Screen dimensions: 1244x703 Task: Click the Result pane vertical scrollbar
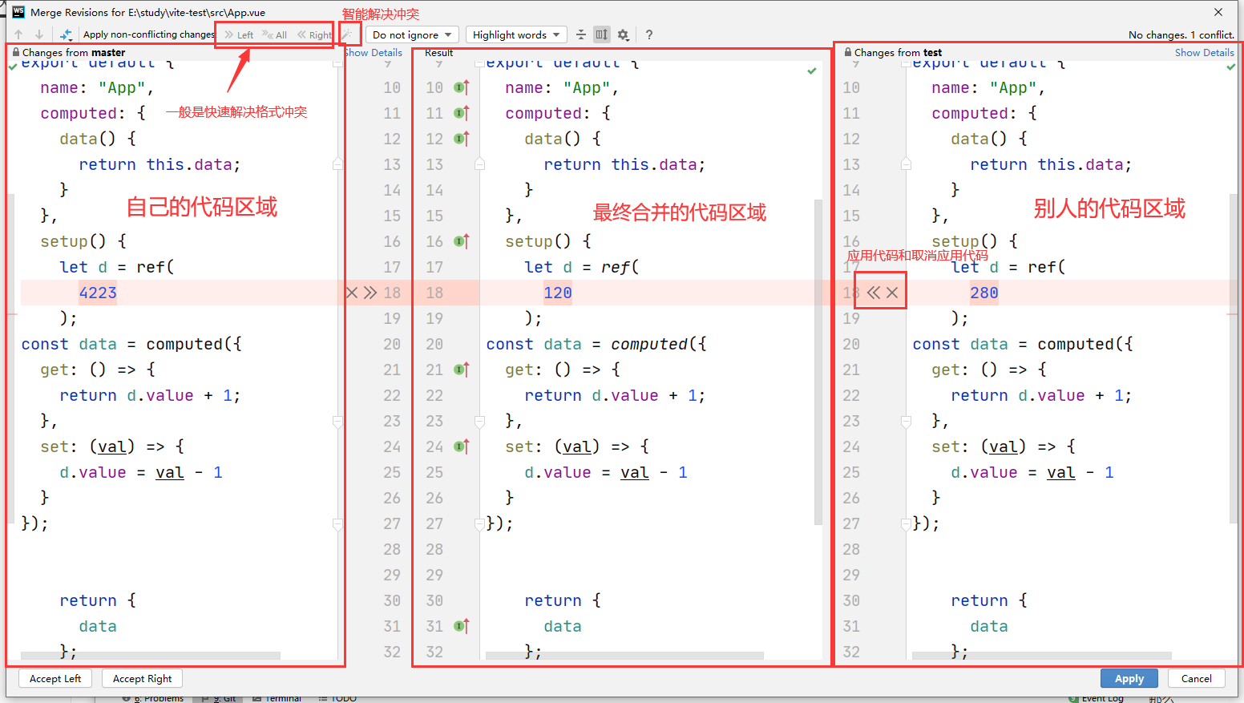pyautogui.click(x=818, y=361)
